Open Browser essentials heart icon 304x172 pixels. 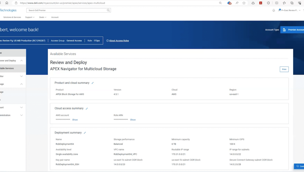[x=300, y=3]
